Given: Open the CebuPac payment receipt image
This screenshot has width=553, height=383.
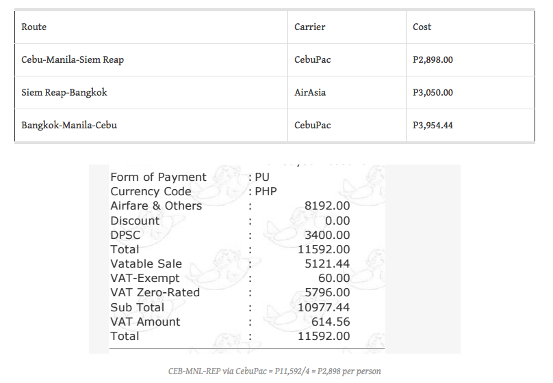Looking at the screenshot, I should (x=274, y=259).
